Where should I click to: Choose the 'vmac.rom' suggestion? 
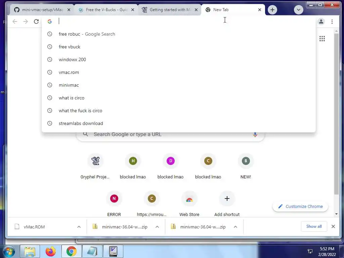click(x=179, y=72)
